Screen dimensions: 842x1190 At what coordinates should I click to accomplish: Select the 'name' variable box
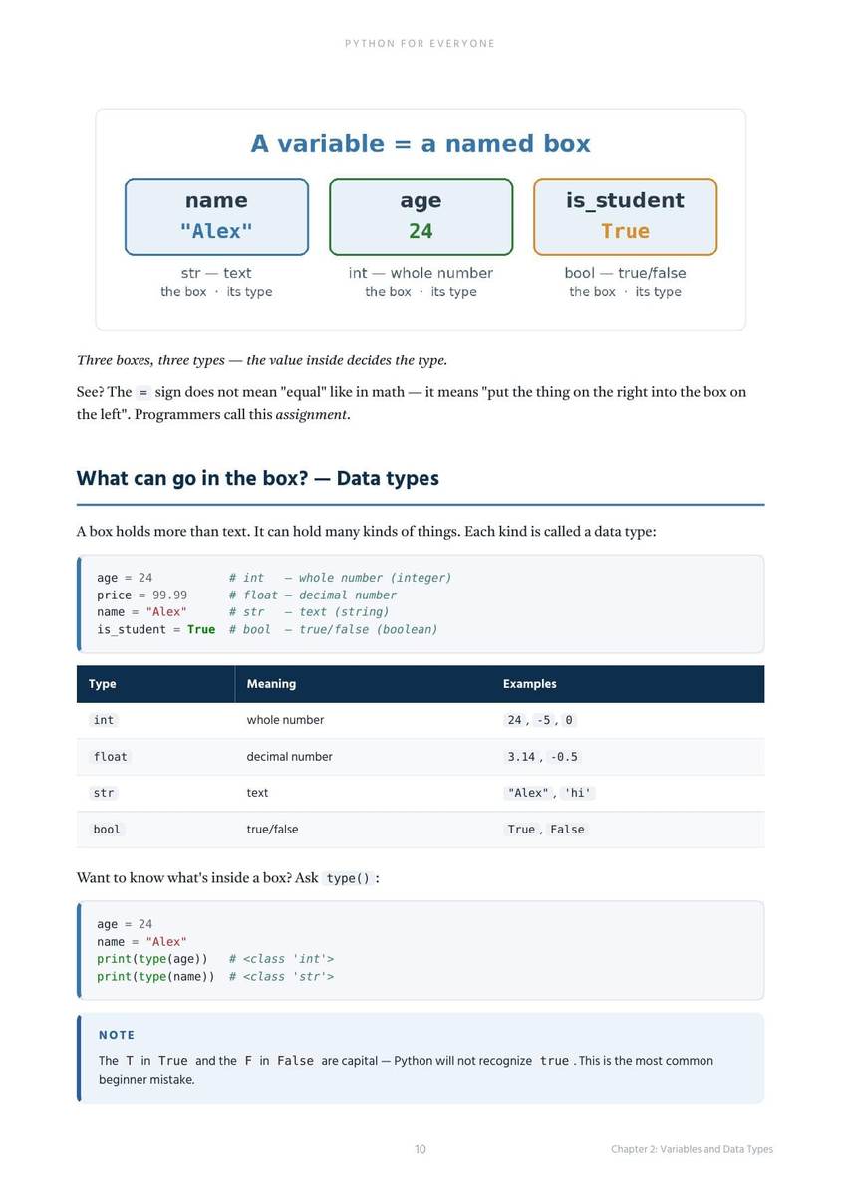coord(216,217)
